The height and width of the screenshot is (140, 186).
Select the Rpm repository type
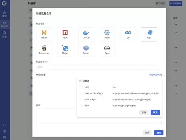pos(107,50)
